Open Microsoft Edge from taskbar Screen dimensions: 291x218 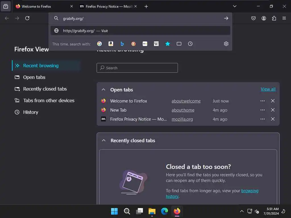click(165, 211)
